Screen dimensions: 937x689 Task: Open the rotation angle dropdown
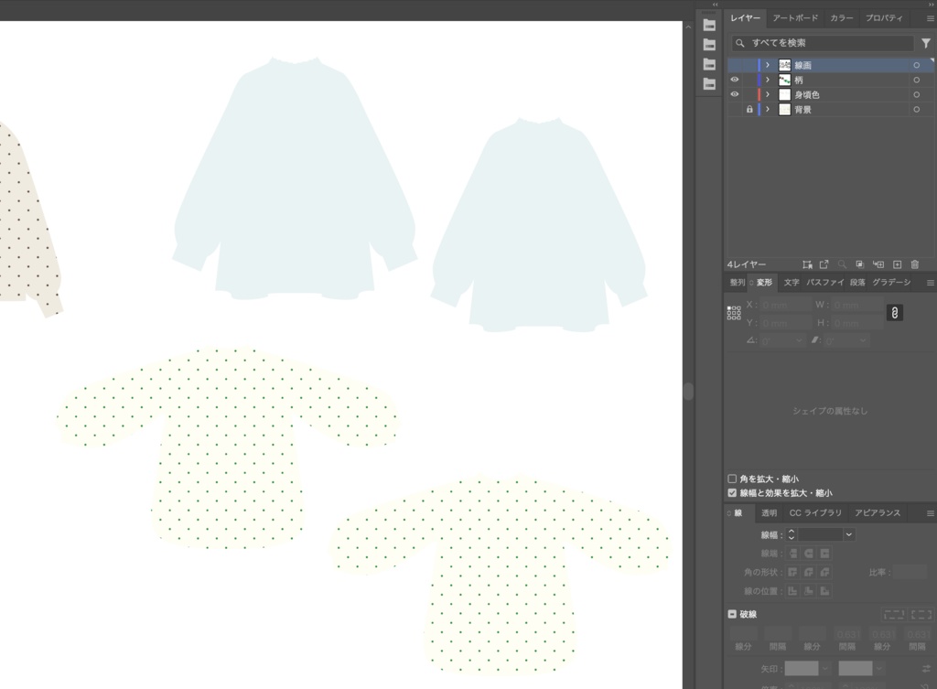pyautogui.click(x=799, y=340)
